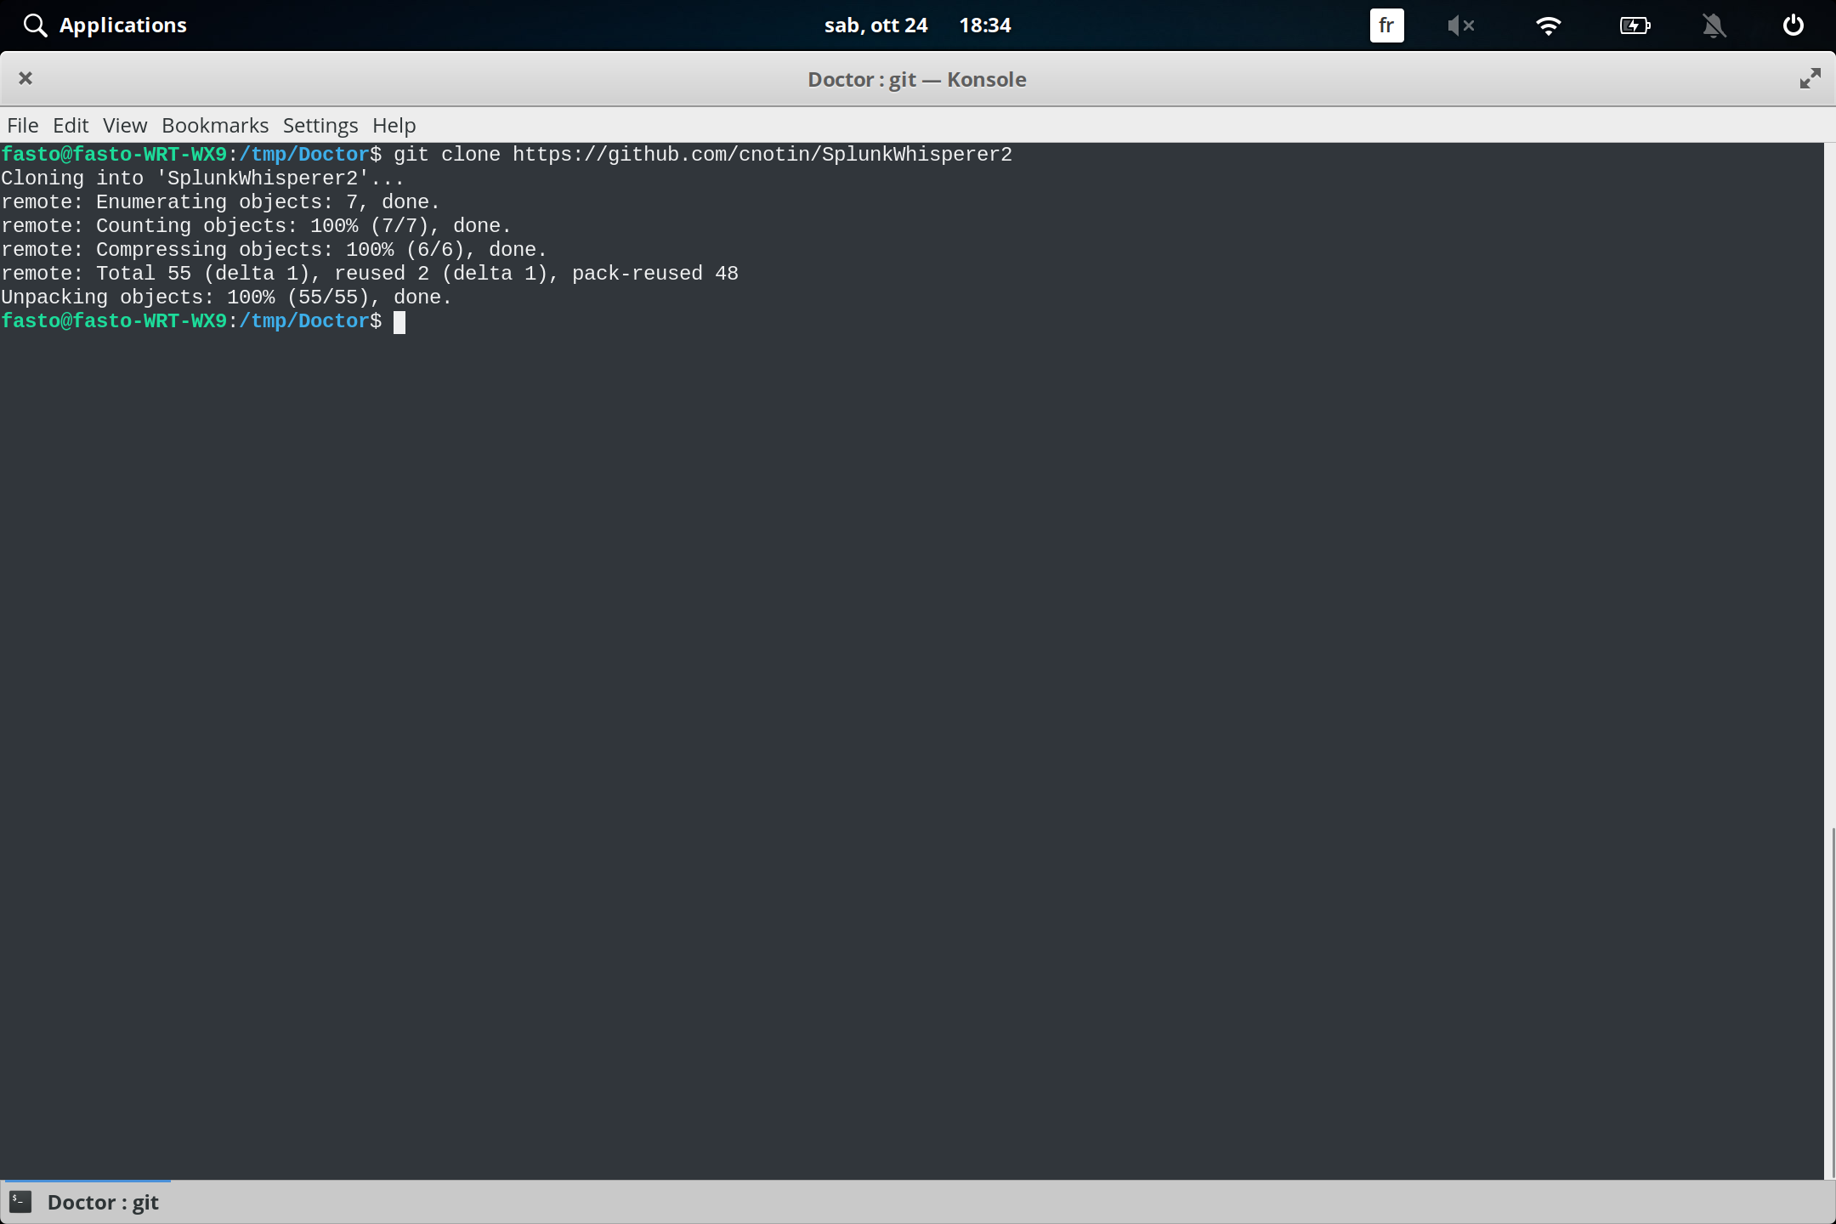Open the Wi-Fi network status icon

pos(1550,25)
